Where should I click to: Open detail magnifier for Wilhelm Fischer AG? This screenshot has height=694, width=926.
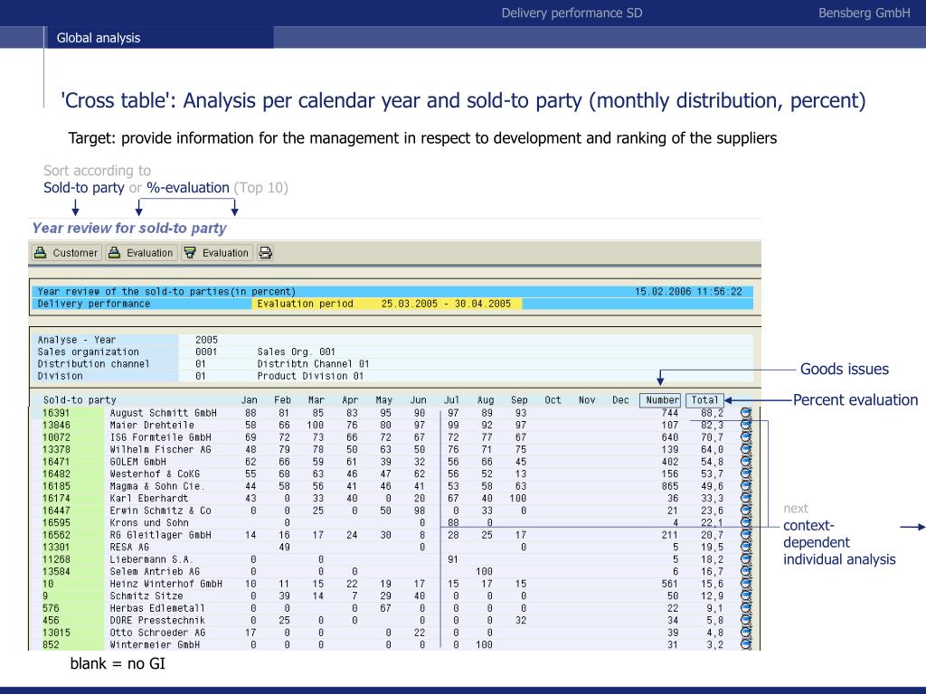746,450
